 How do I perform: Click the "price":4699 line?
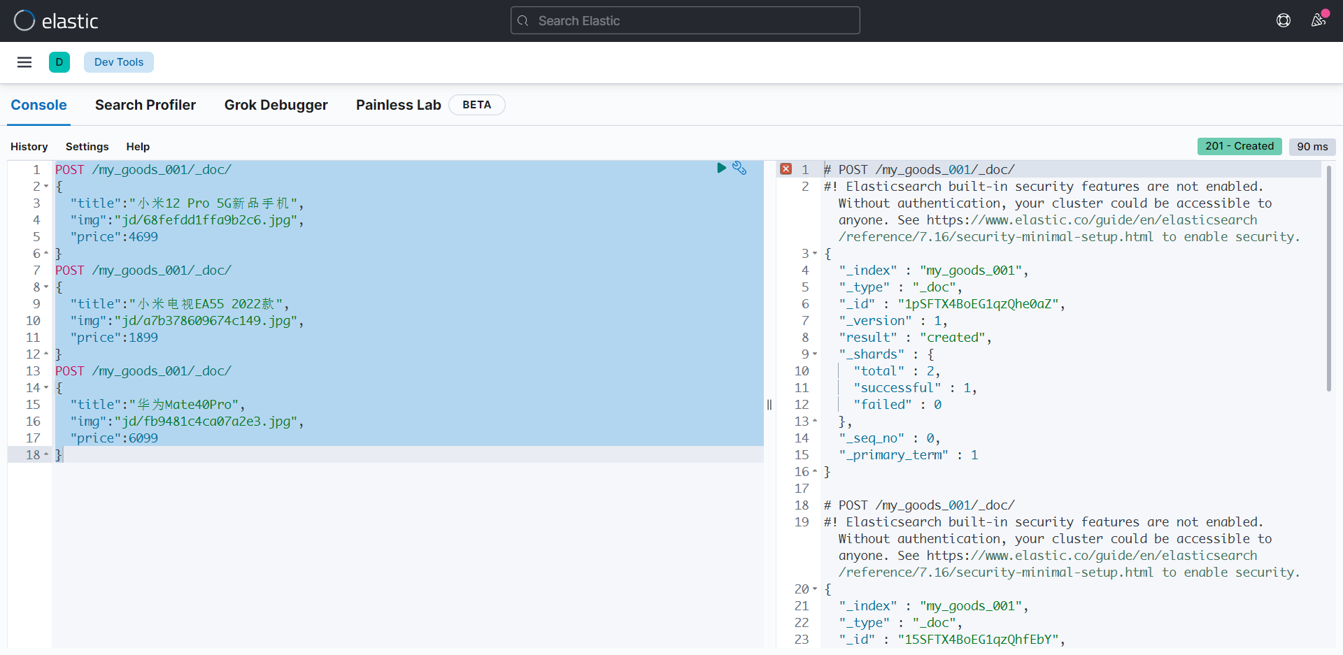[114, 237]
